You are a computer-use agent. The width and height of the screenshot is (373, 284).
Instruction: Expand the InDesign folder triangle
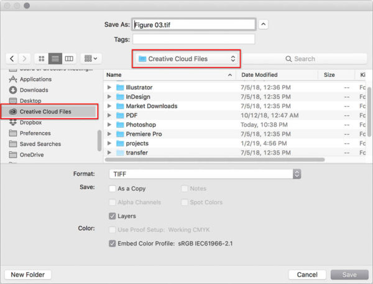[109, 97]
